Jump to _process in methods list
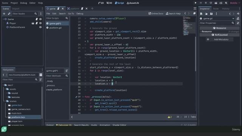The width and height of the screenshot is (242, 136). coord(50,85)
